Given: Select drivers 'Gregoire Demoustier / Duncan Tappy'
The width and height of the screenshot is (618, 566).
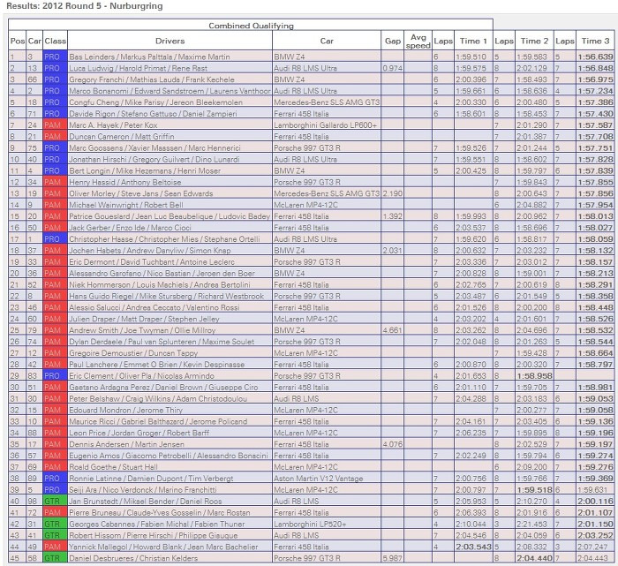Looking at the screenshot, I should click(133, 353).
